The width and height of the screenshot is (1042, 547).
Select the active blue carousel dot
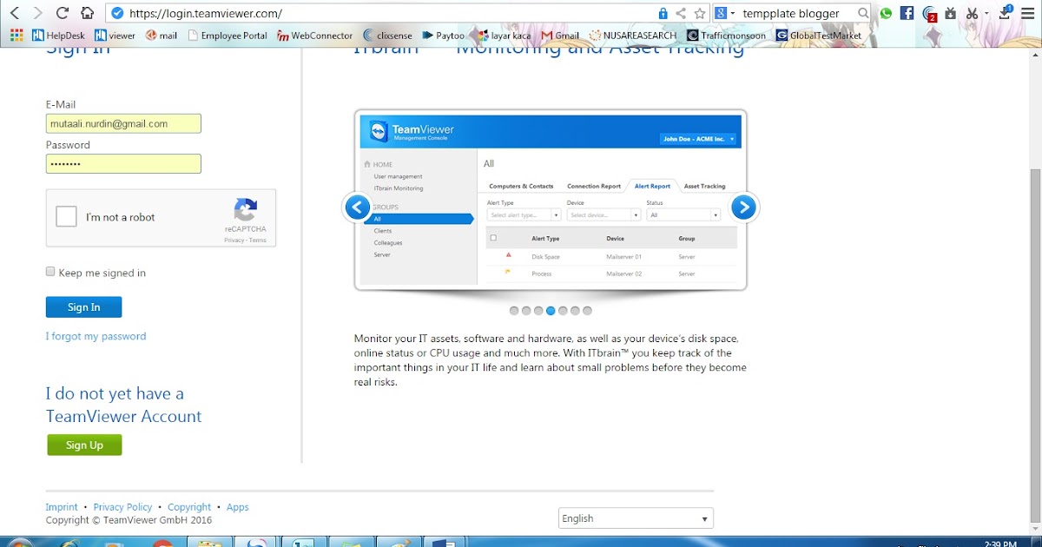[x=551, y=310]
